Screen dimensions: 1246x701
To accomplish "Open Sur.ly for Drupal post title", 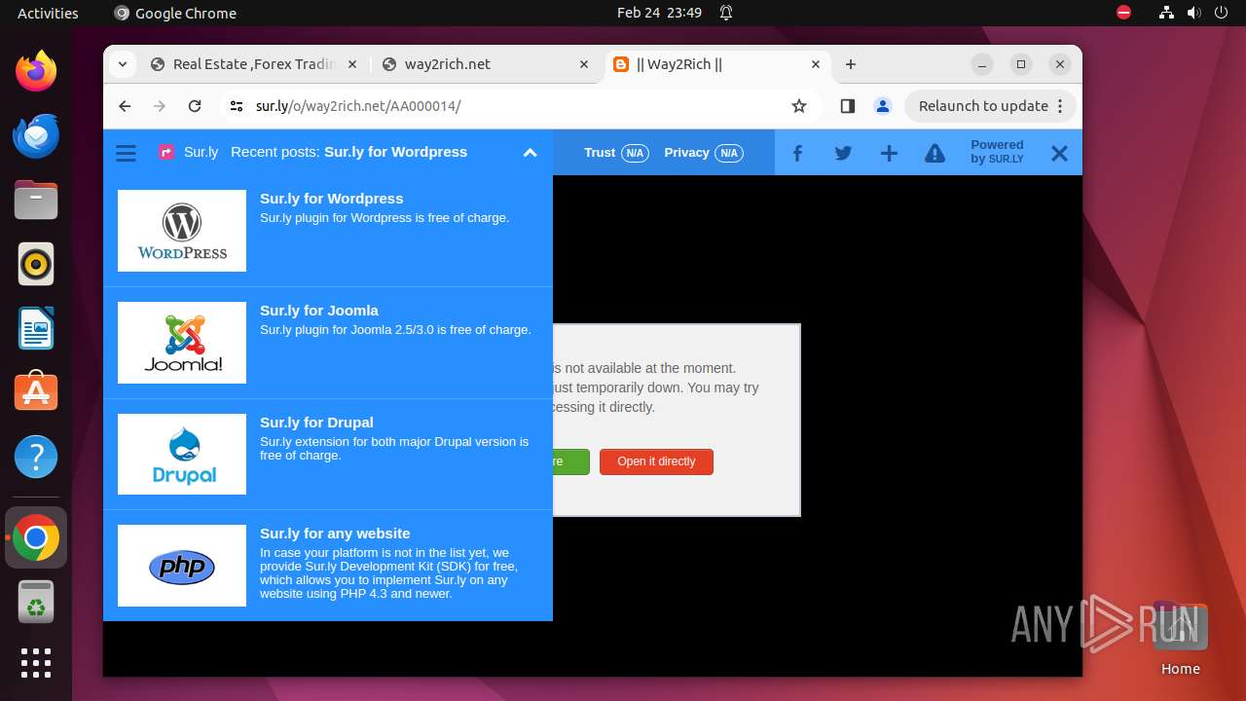I will click(316, 423).
